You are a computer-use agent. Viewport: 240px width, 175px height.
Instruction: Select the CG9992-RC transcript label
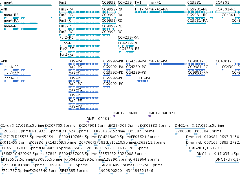pos(112,32)
